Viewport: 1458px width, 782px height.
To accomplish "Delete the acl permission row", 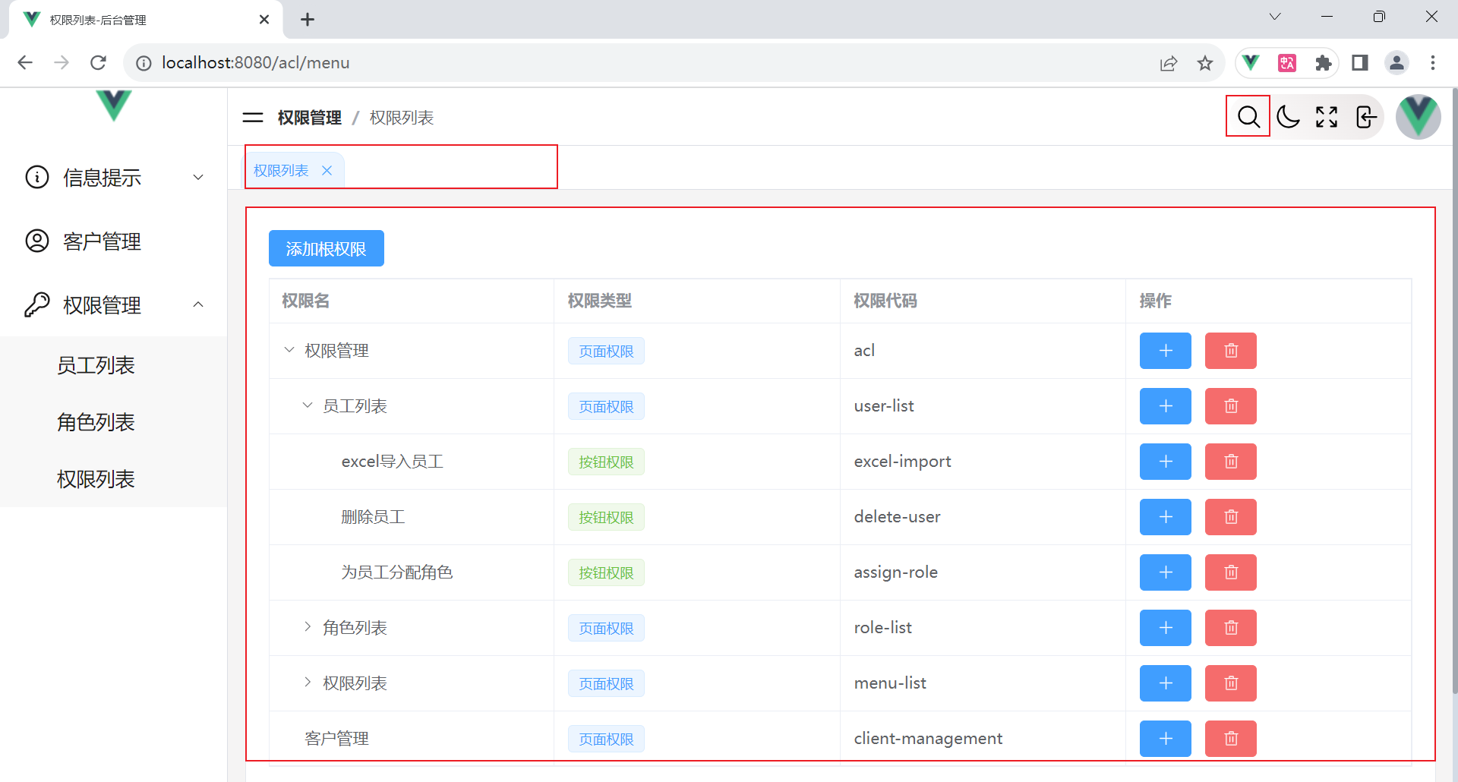I will point(1231,351).
